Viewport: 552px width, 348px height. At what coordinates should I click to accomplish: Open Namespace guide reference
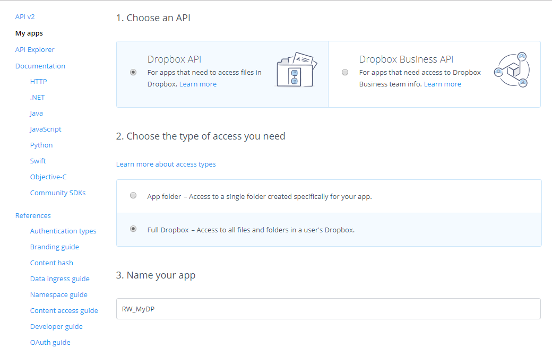tap(59, 295)
